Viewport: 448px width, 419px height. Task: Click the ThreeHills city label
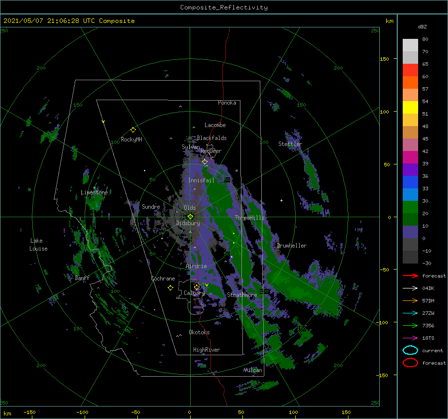[x=250, y=218]
